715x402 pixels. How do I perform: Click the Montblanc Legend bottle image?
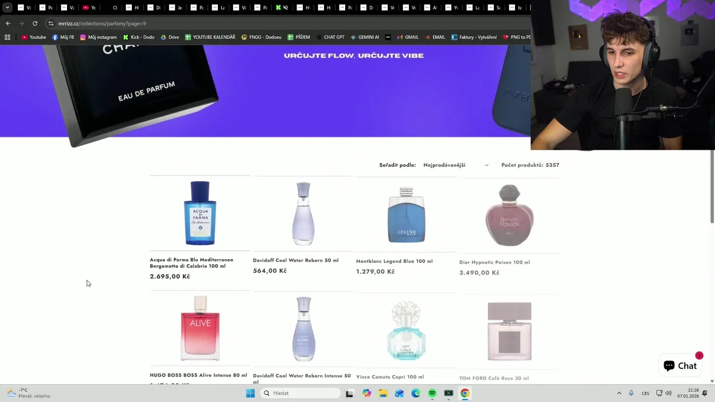click(407, 215)
